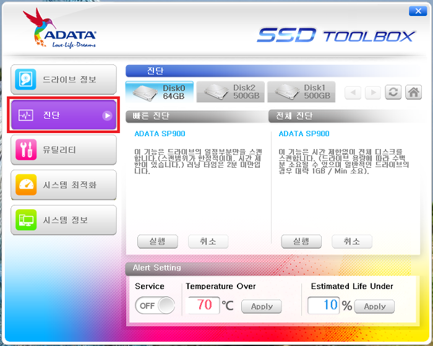This screenshot has height=346, width=433.
Task: Select the 진단 sidebar menu item
Action: point(64,115)
